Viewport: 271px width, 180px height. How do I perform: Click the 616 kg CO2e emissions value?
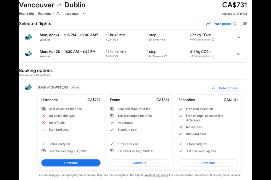tap(200, 52)
